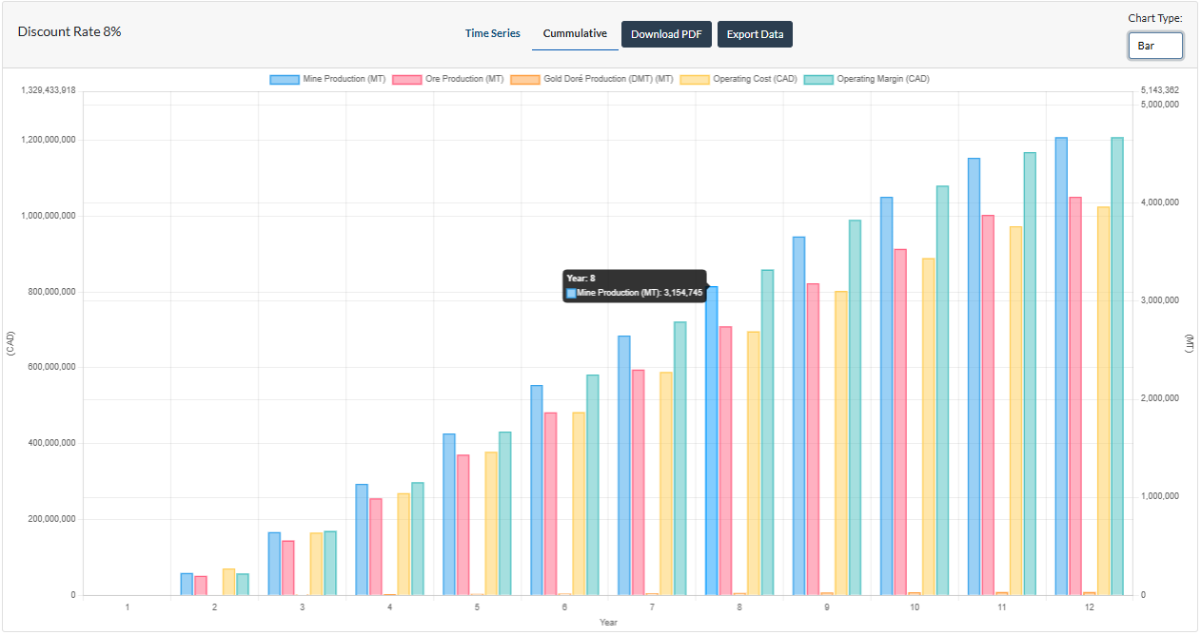Select Year 9 Operating Cost bar
Image resolution: width=1201 pixels, height=635 pixels.
841,444
